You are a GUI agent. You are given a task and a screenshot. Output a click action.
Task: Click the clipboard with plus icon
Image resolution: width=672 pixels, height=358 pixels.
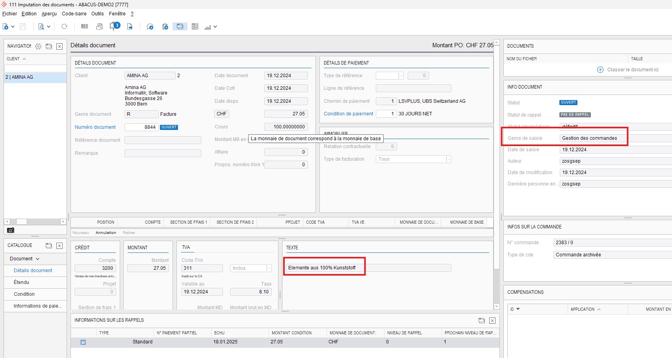165,27
